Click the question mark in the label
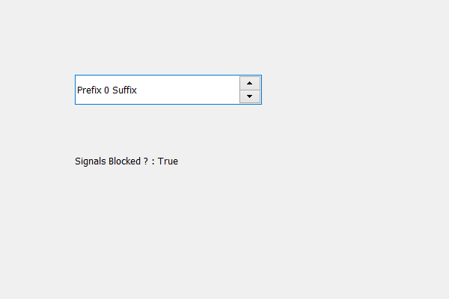This screenshot has width=449, height=299. 145,161
